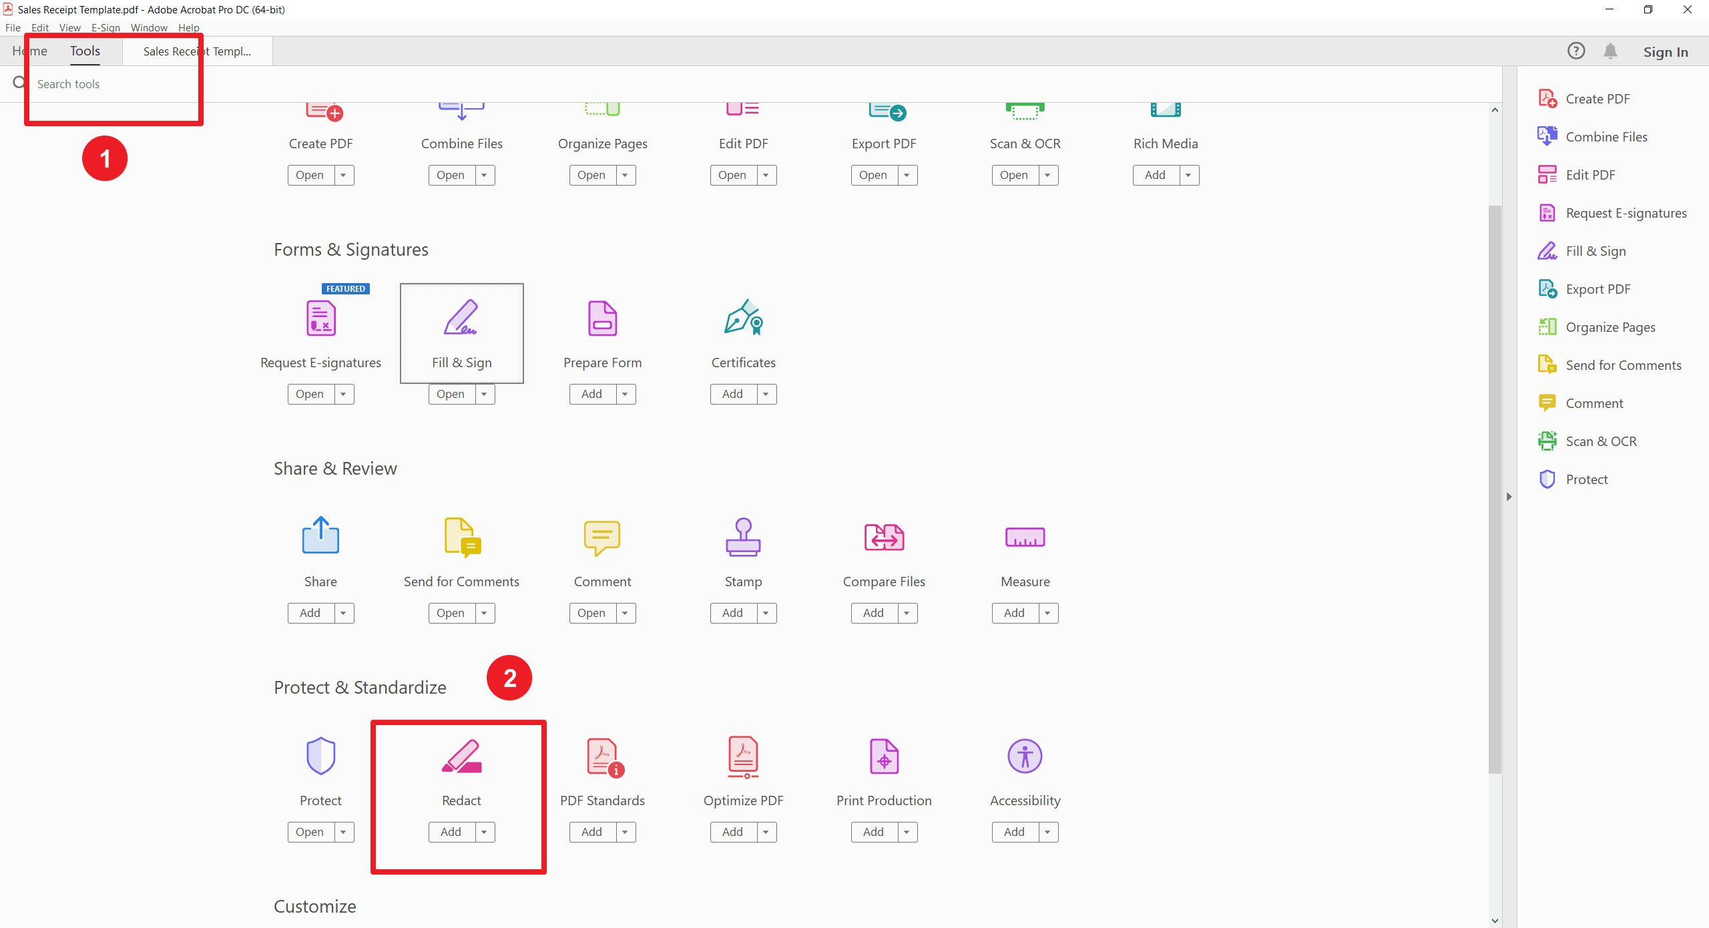The image size is (1709, 928).
Task: Open the Accessibility tool icon
Action: [x=1023, y=756]
